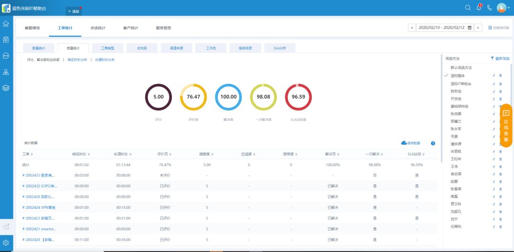Open the 优先级 sub-tab

[x=142, y=48]
